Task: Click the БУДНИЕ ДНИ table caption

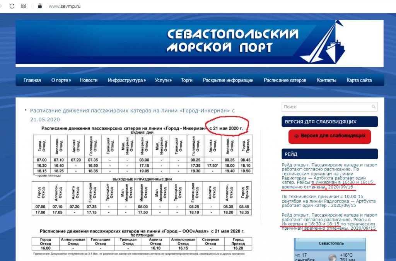Action: click(142, 133)
